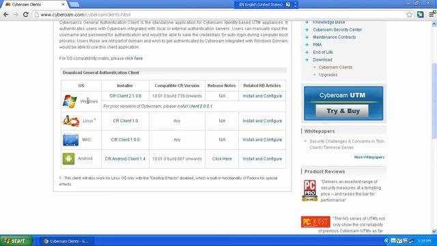Open the Download sidebar link
This screenshot has height=246, width=437.
(x=322, y=59)
